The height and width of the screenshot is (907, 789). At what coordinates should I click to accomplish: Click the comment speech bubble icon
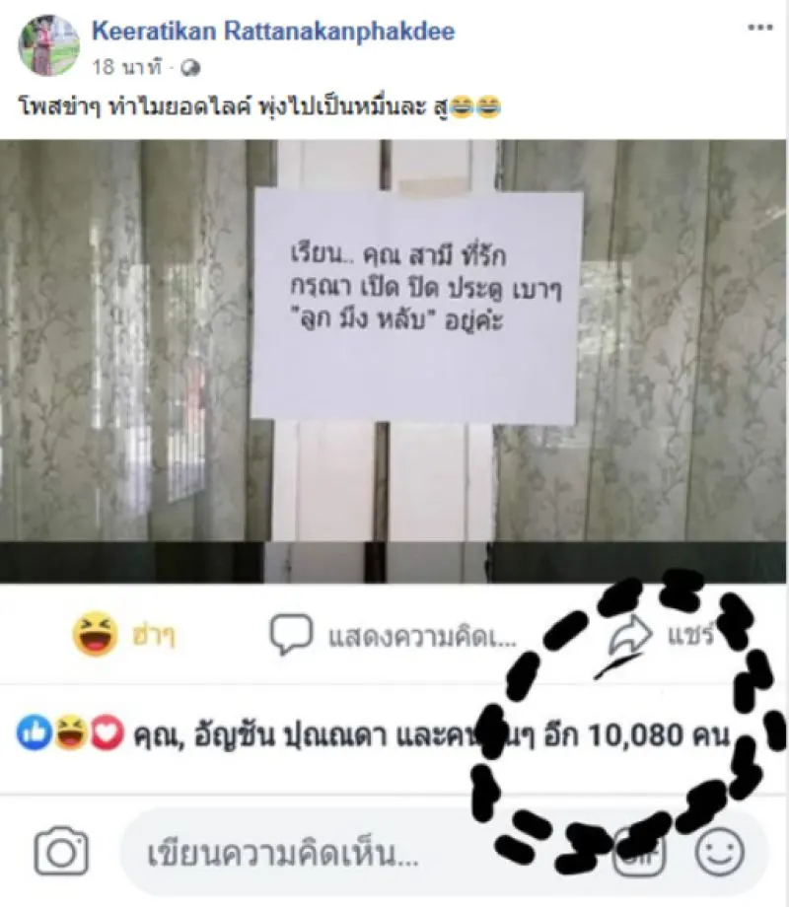coord(291,634)
